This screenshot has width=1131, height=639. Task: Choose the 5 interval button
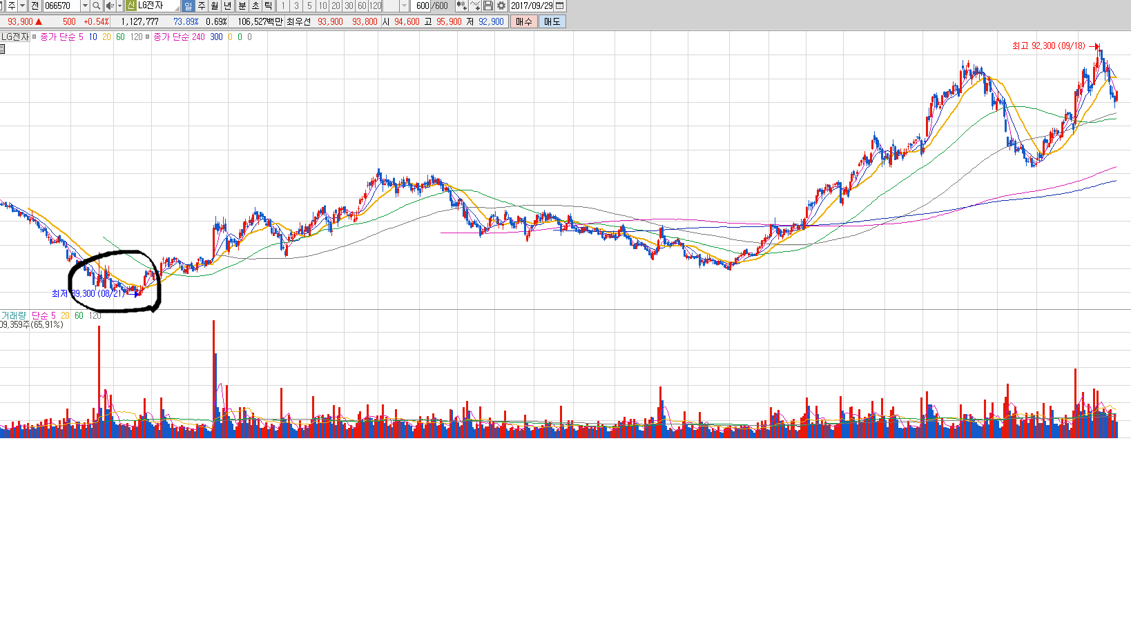click(309, 6)
